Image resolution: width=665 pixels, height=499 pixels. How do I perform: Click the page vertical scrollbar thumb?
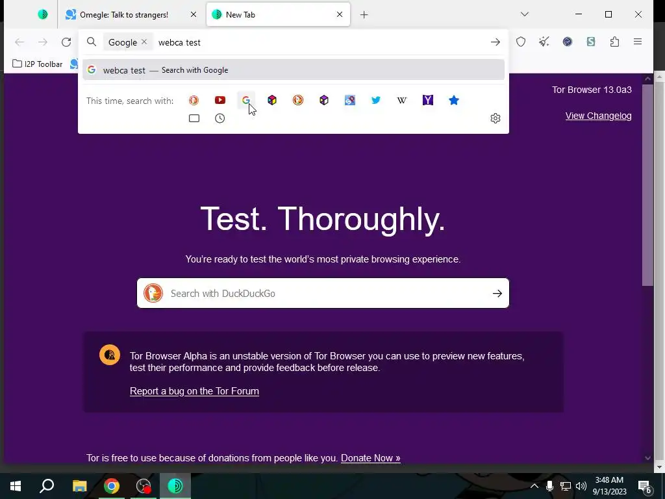(647, 185)
